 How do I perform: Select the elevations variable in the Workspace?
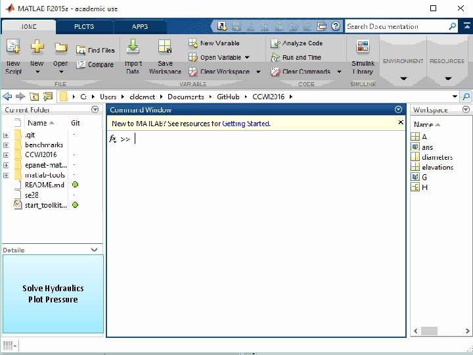(438, 167)
